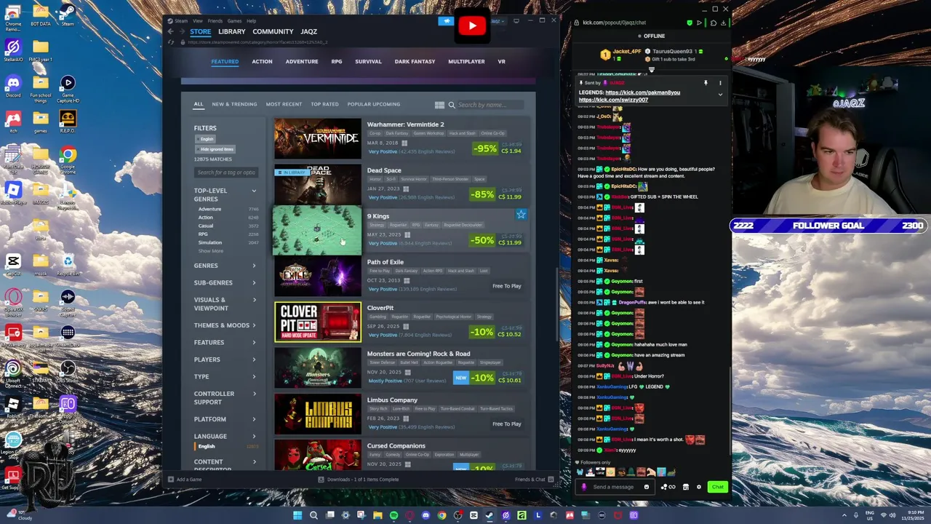Go back with Steam's back arrow
Image resolution: width=931 pixels, height=524 pixels.
tap(170, 31)
